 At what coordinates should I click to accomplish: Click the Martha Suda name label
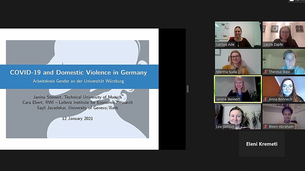pyautogui.click(x=227, y=72)
